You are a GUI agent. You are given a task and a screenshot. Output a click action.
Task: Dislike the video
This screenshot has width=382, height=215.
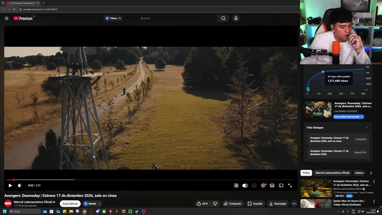click(215, 204)
